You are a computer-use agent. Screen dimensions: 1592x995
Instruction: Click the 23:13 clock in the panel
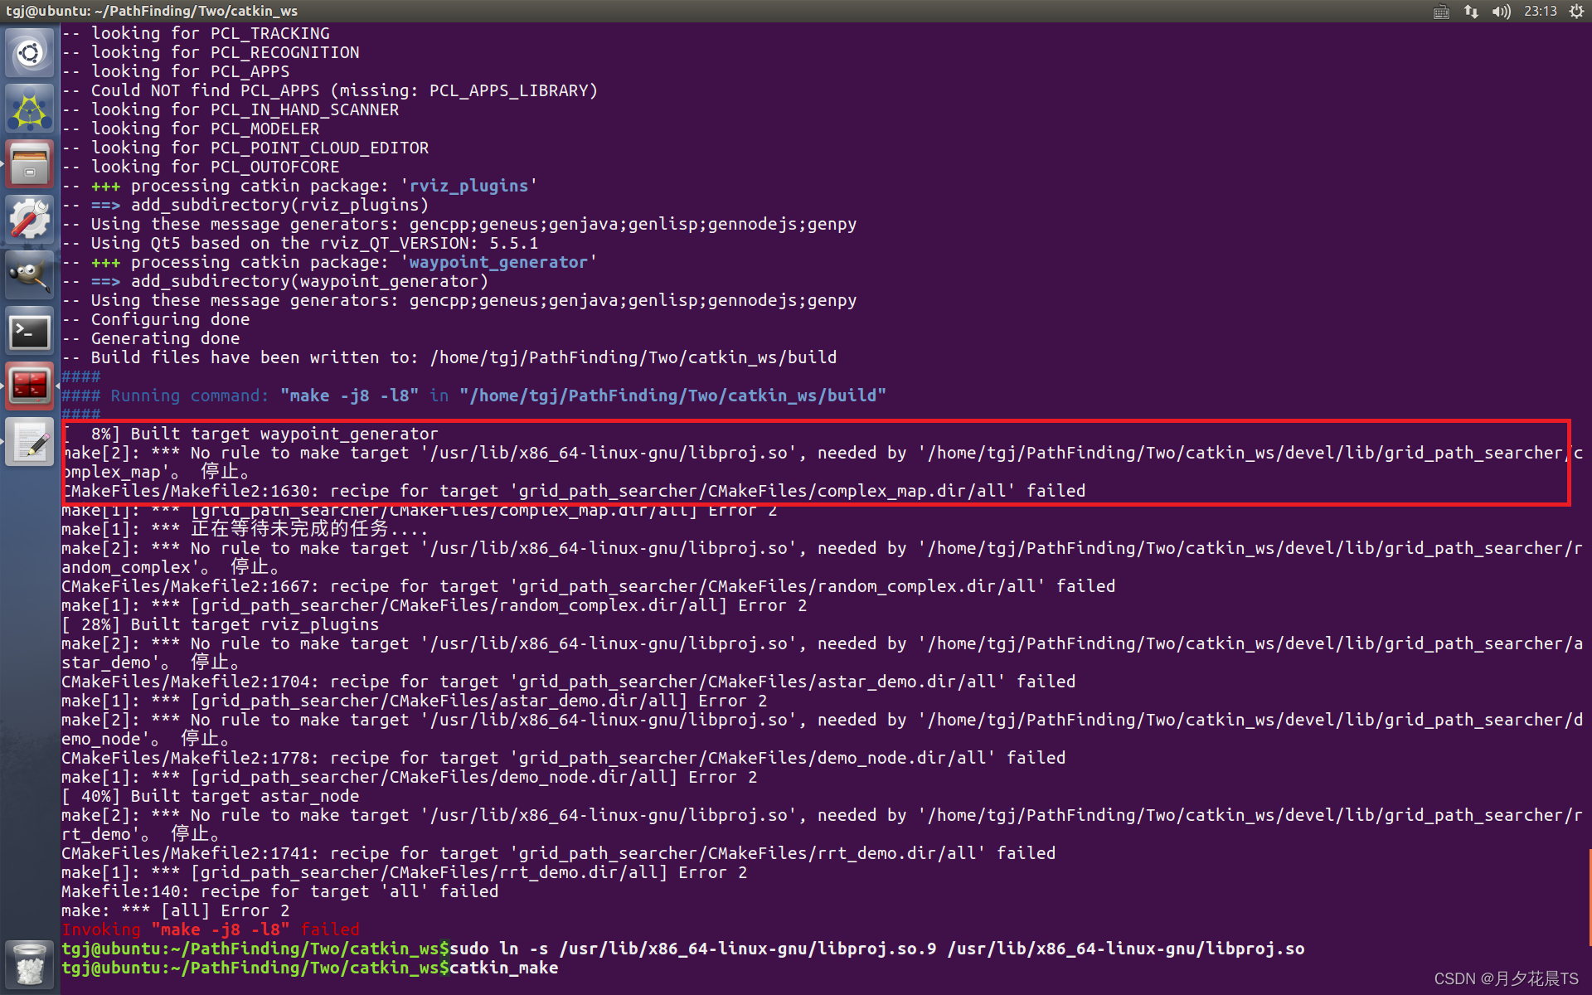pos(1540,12)
